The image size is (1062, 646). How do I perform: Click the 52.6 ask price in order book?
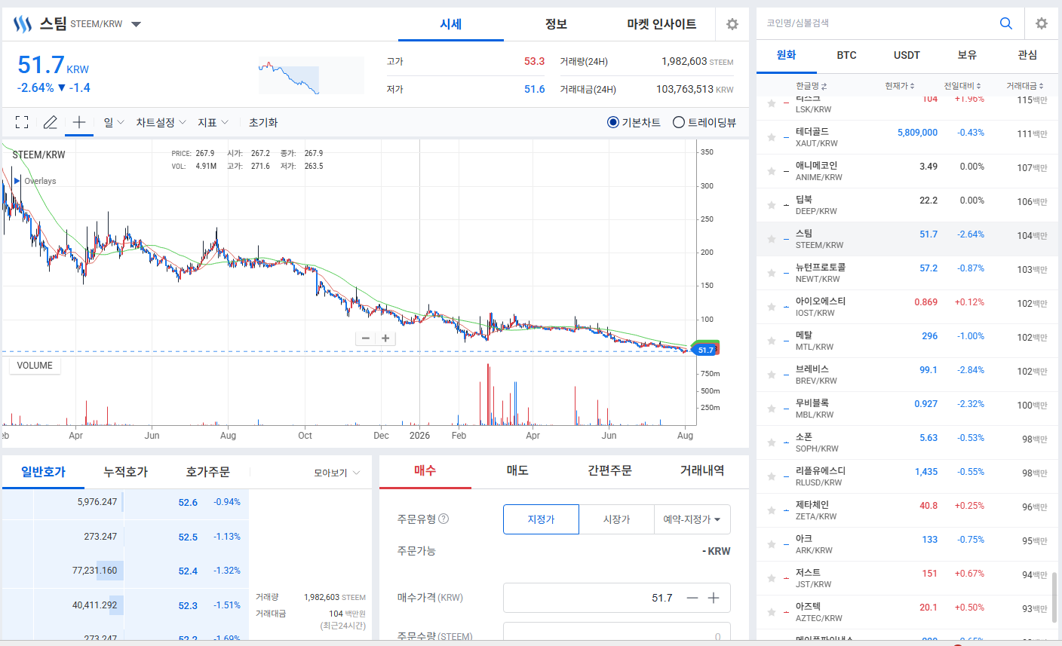188,503
